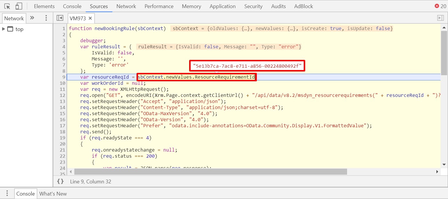Screen dimensions: 448x199
Task: Open the drawer three-dot menu
Action: click(7, 194)
